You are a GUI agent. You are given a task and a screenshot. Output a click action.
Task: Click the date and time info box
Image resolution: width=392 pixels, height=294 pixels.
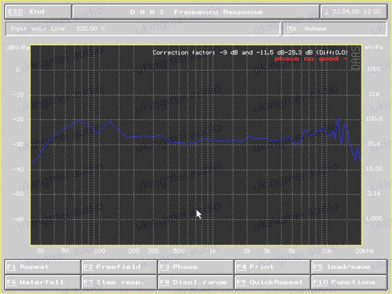[354, 12]
